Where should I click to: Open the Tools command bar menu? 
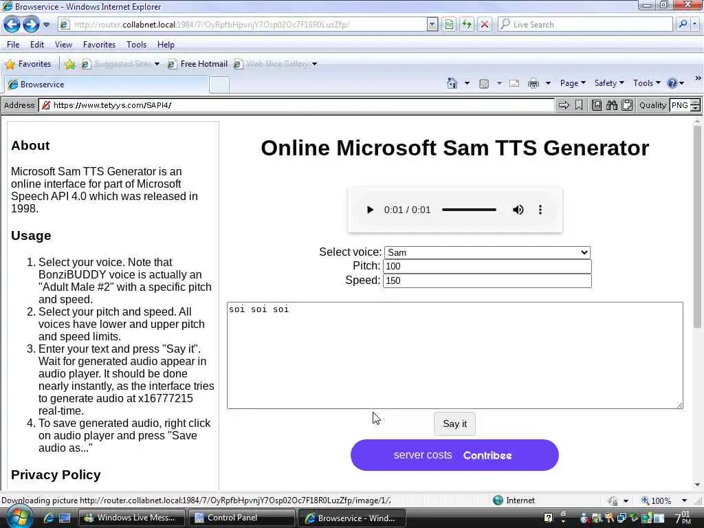click(x=647, y=83)
